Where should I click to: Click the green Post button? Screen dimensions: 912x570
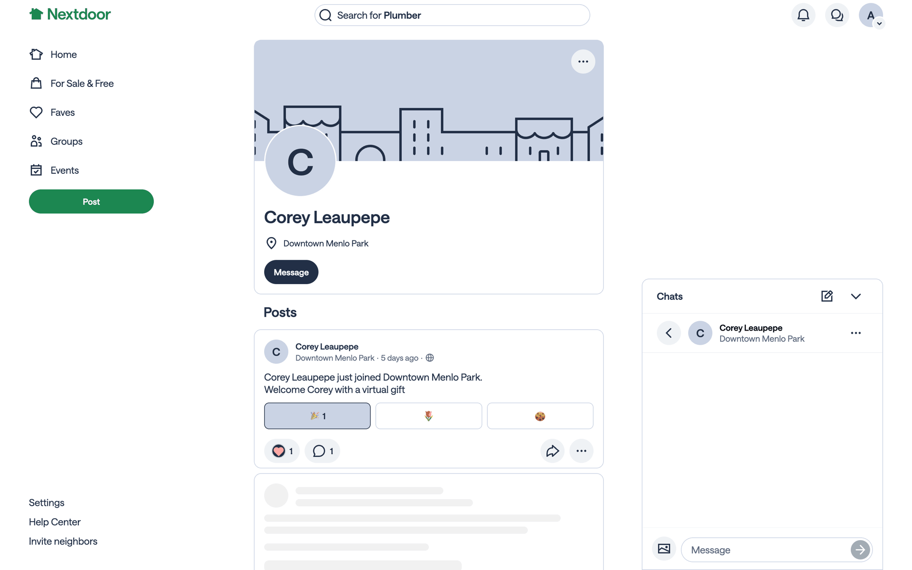tap(91, 201)
